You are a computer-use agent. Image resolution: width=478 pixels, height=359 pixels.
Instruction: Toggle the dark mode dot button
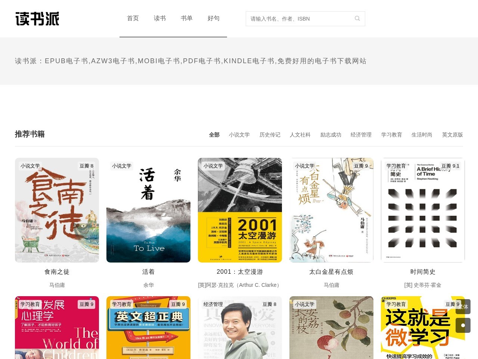(463, 325)
